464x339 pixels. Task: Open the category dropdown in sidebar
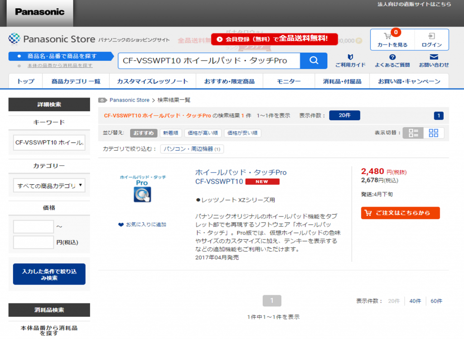49,185
